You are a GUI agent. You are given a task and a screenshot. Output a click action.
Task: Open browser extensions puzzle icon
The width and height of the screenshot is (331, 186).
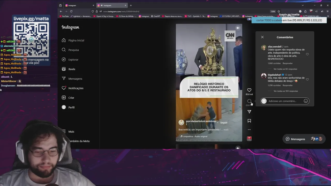(x=305, y=11)
